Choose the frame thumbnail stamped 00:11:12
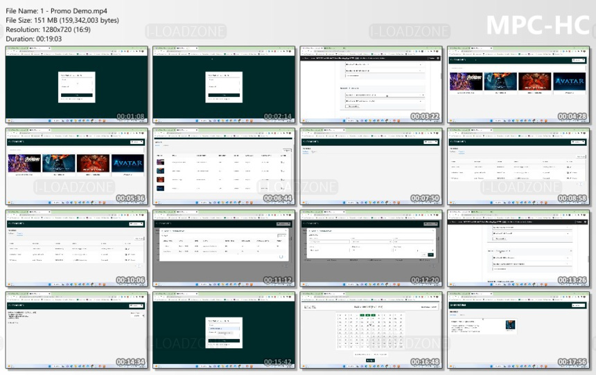596x375 pixels. click(x=224, y=248)
